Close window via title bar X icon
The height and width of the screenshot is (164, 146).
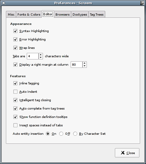[x=3, y=3]
